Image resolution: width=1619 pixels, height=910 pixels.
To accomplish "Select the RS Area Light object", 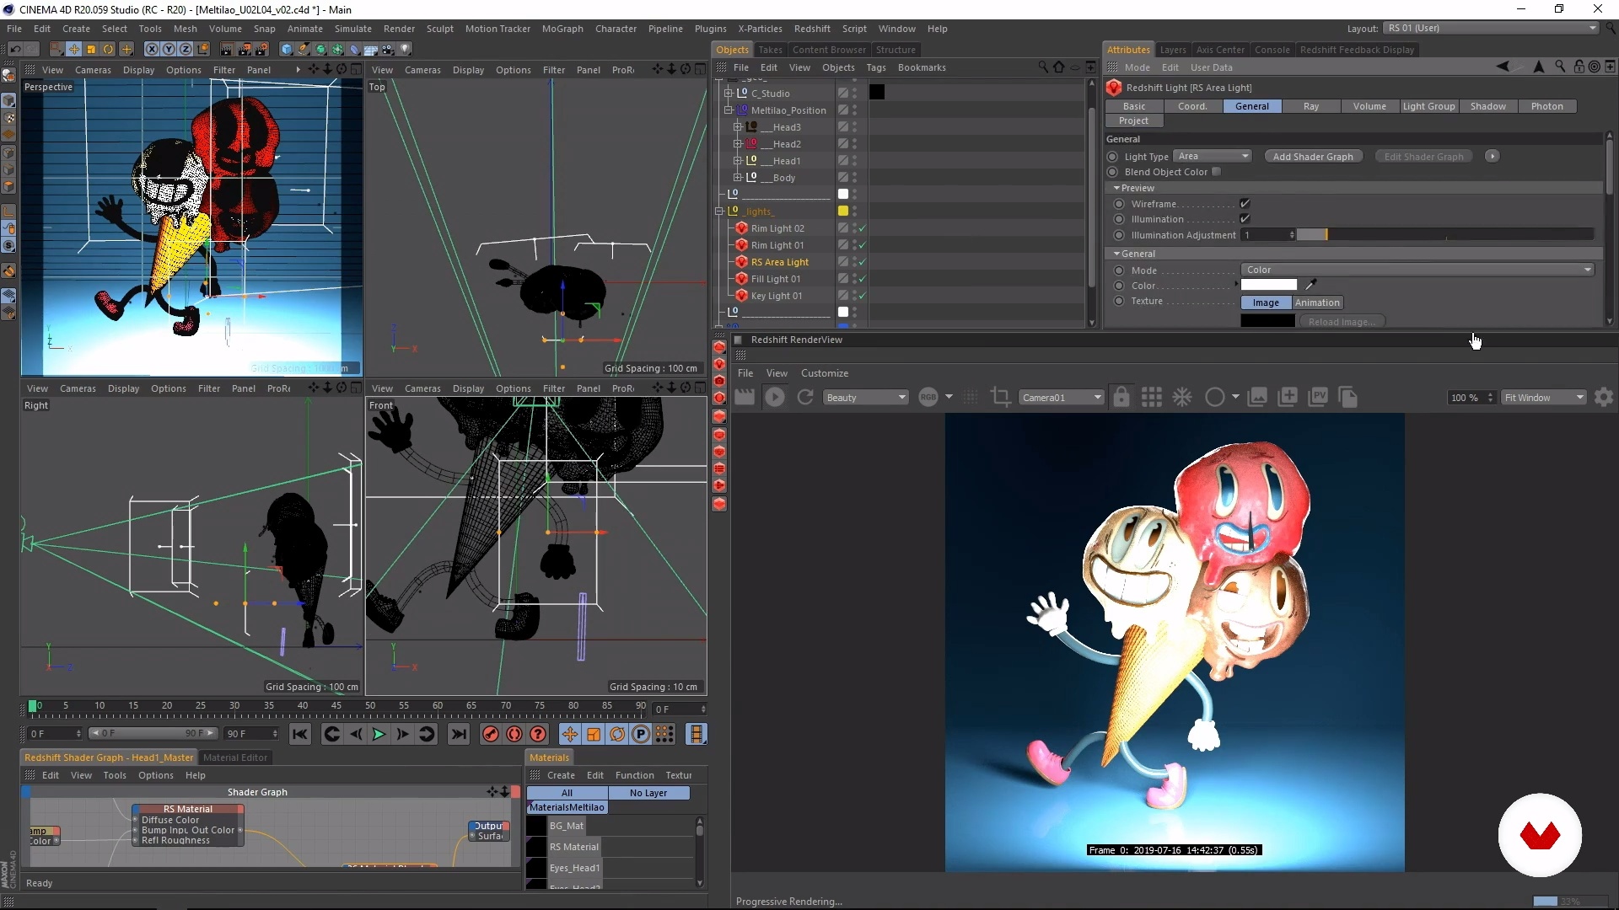I will [x=780, y=262].
